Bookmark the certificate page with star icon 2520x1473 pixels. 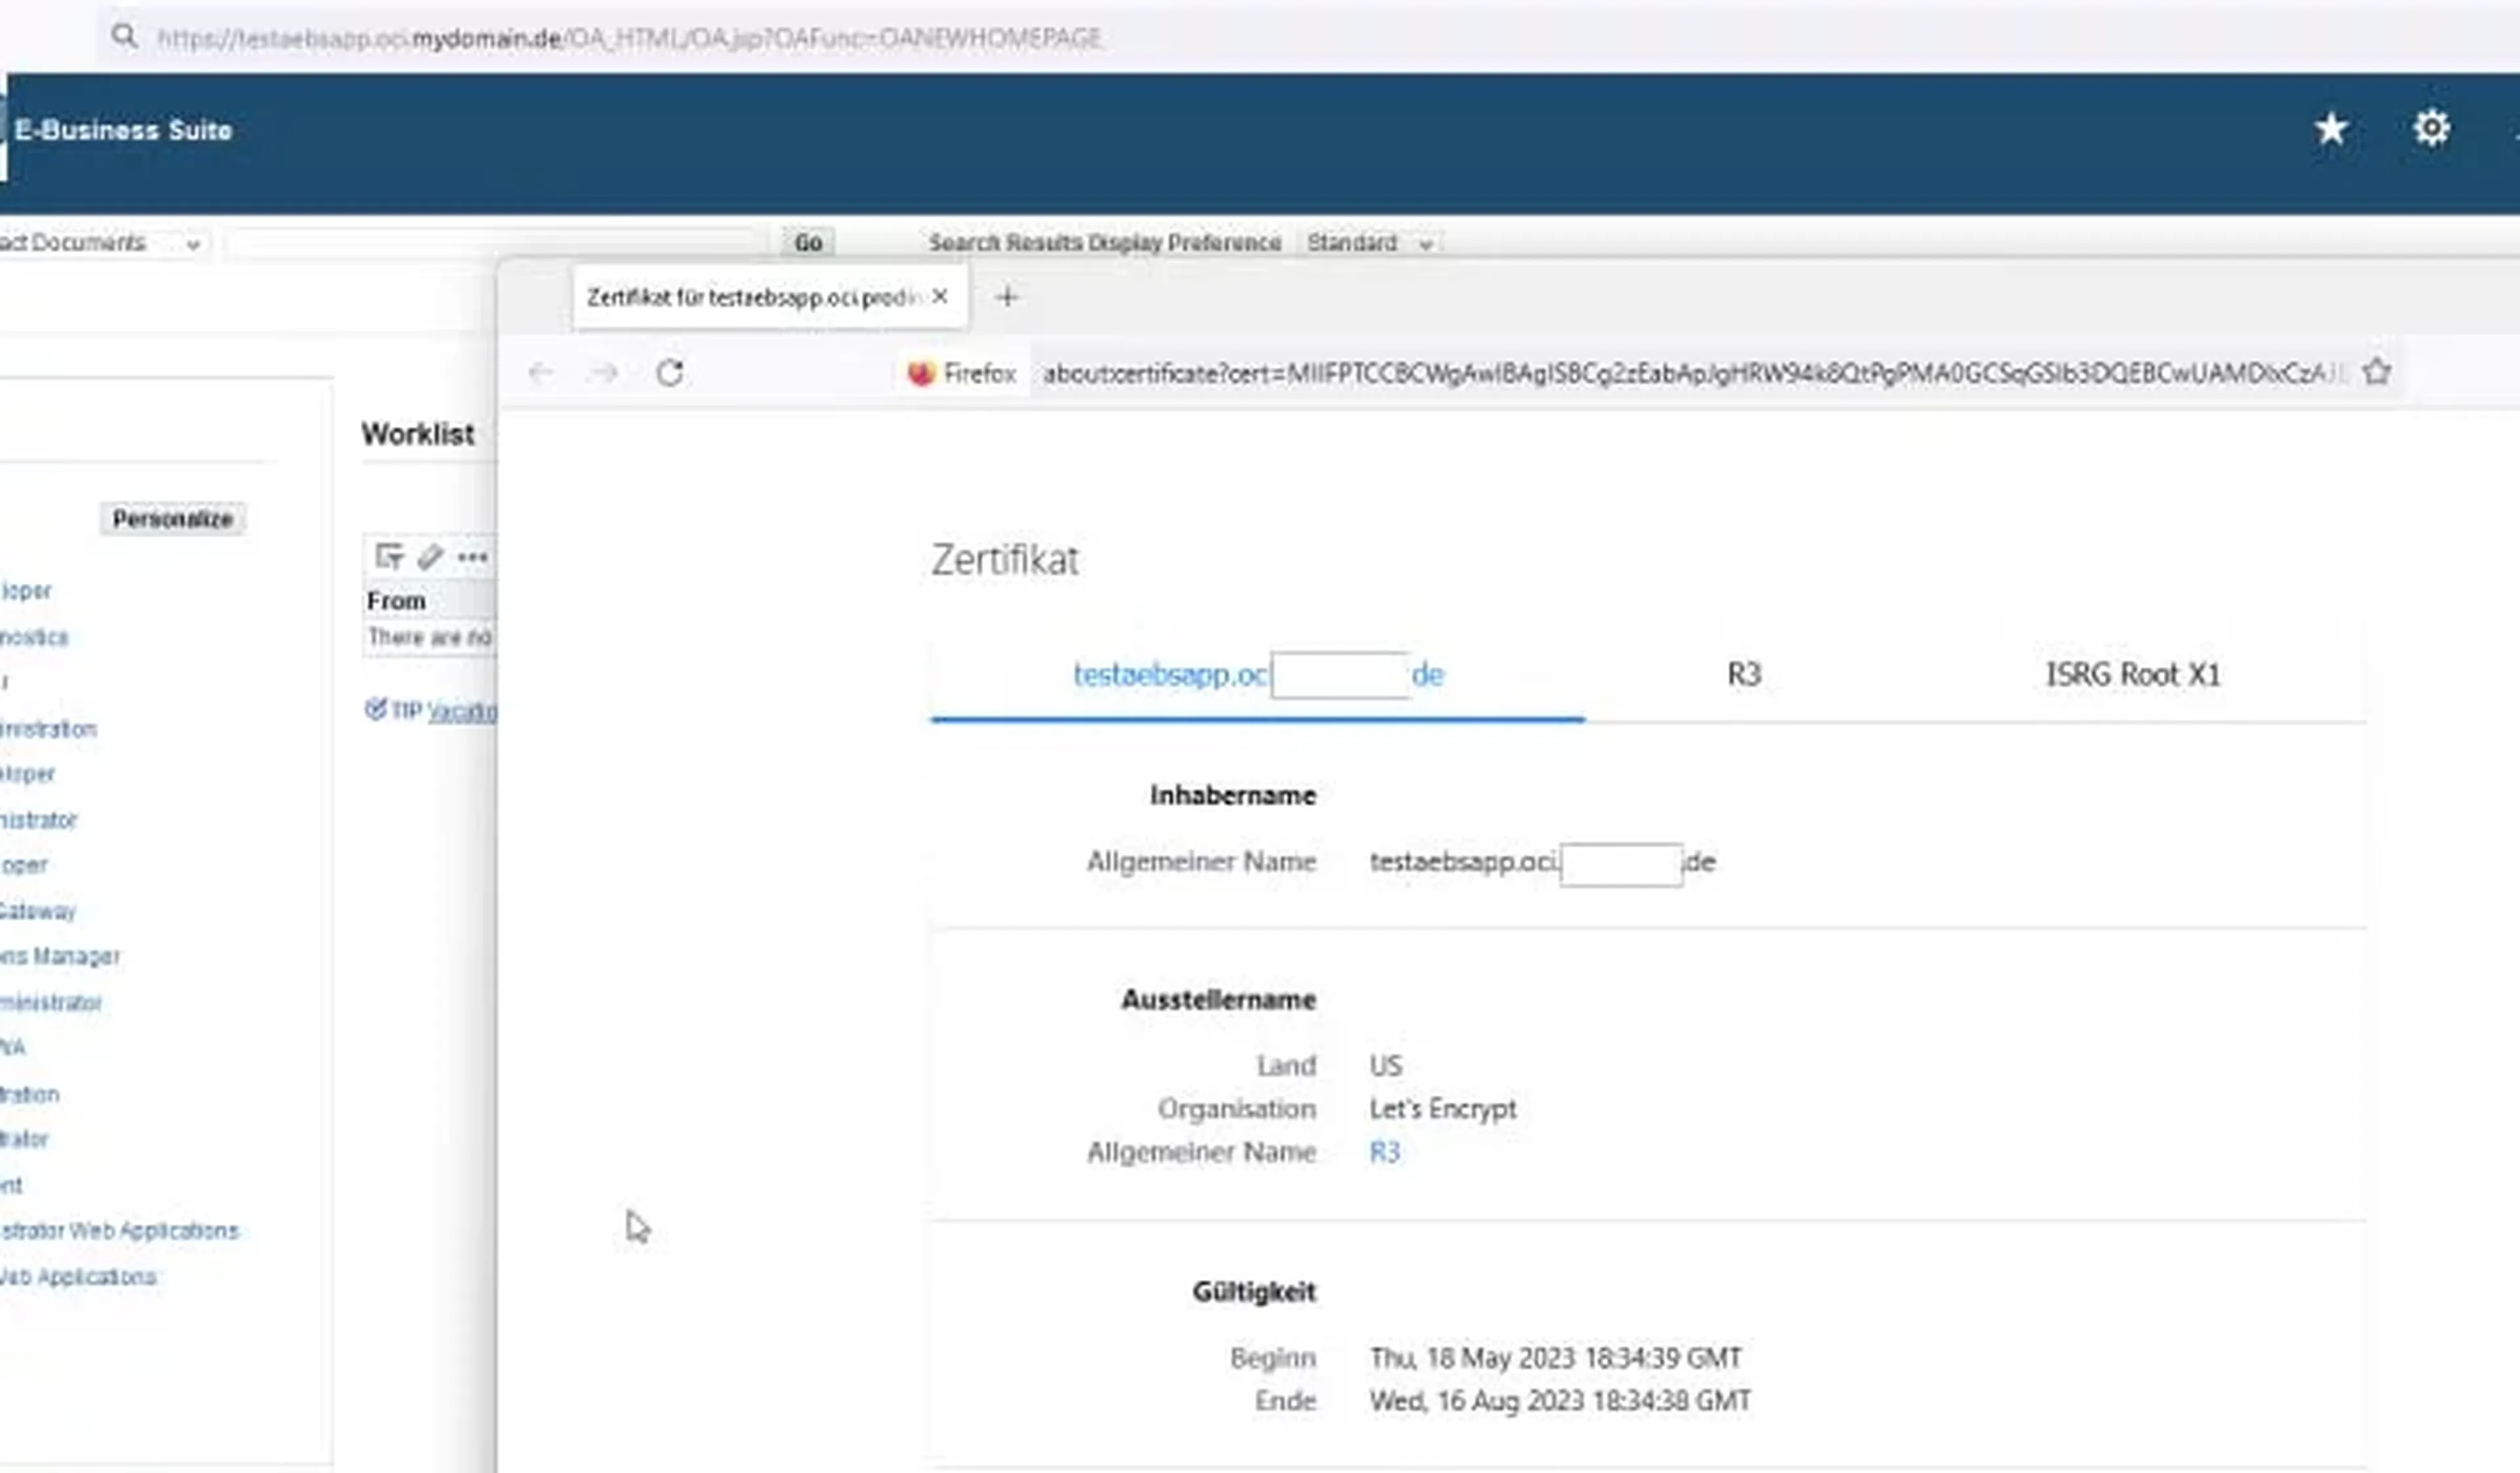(2377, 372)
